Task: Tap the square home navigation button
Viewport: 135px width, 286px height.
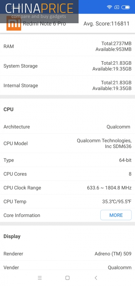Action: [67, 278]
